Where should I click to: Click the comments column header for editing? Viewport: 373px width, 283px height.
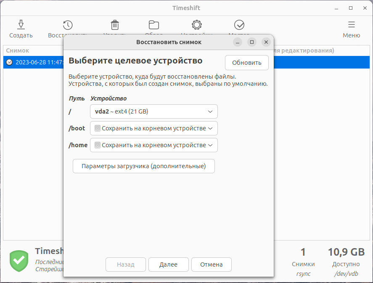tap(304, 50)
